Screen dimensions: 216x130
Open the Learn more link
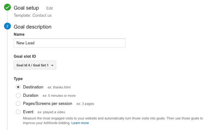point(80,123)
